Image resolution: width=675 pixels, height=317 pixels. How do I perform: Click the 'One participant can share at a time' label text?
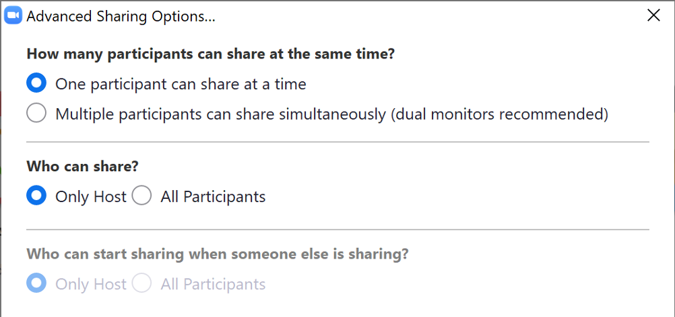coord(181,84)
